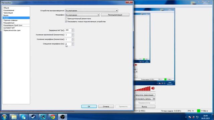
Task: Toggle show only connected devices checkbox
Action: click(x=66, y=21)
